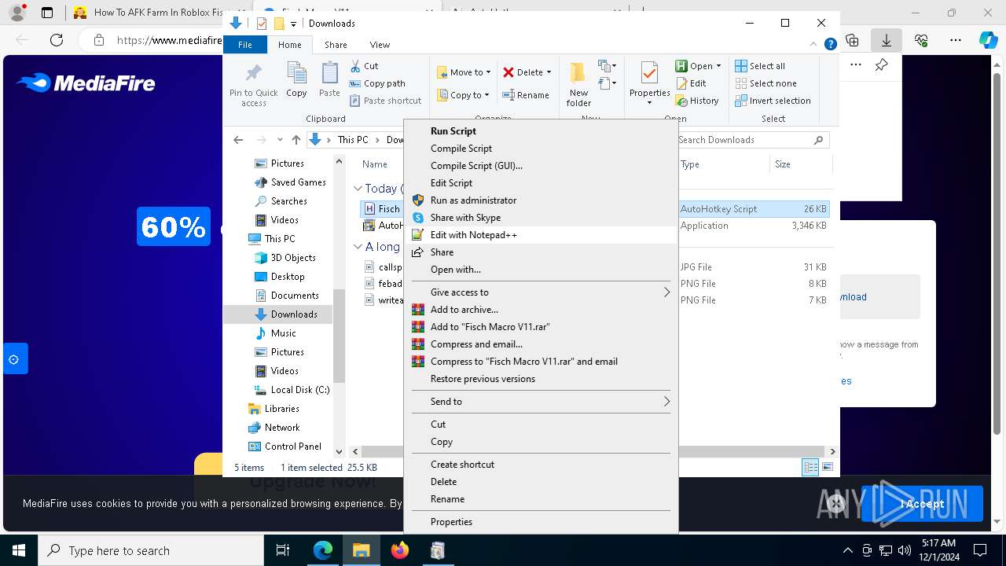Screen dimensions: 1006x566
Task: Expand the Open dropdown in ribbon
Action: click(718, 66)
